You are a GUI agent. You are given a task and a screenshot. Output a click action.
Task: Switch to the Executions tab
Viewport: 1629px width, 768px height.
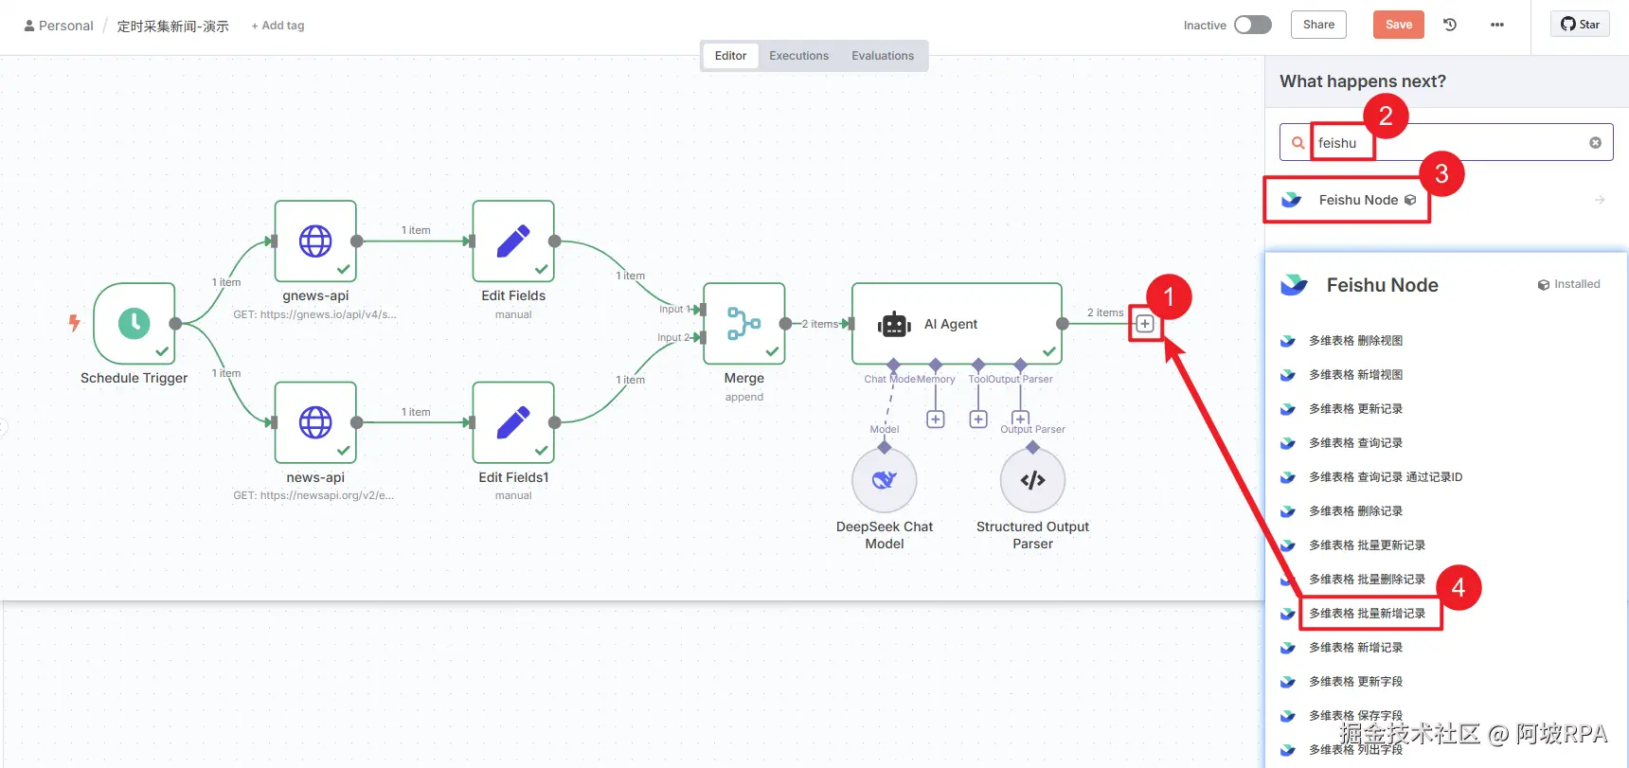(798, 56)
